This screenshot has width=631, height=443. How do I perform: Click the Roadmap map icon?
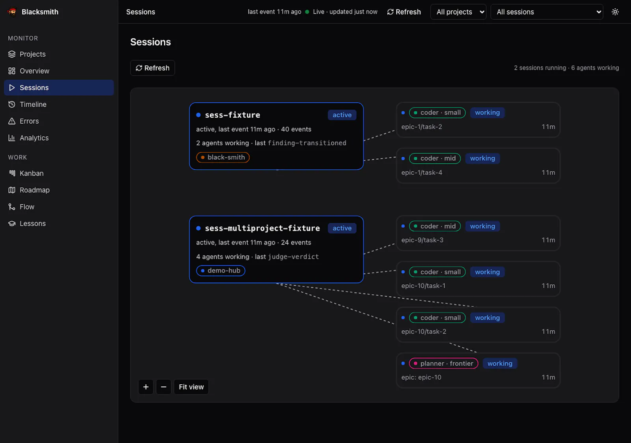12,190
